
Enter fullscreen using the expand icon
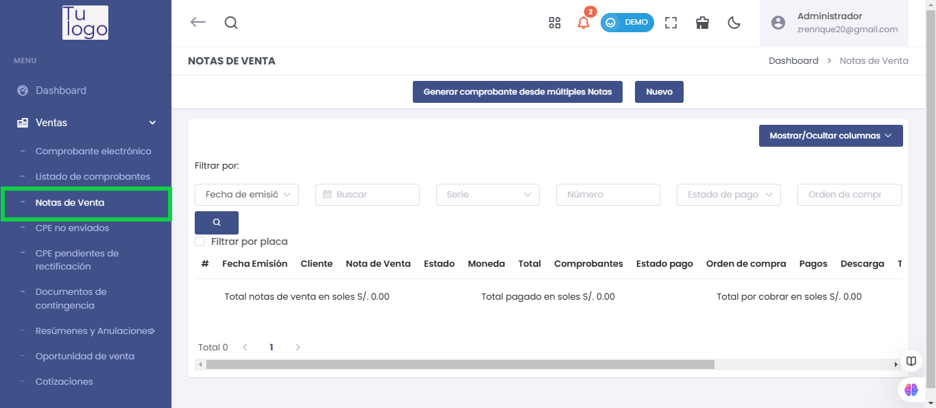(x=671, y=23)
